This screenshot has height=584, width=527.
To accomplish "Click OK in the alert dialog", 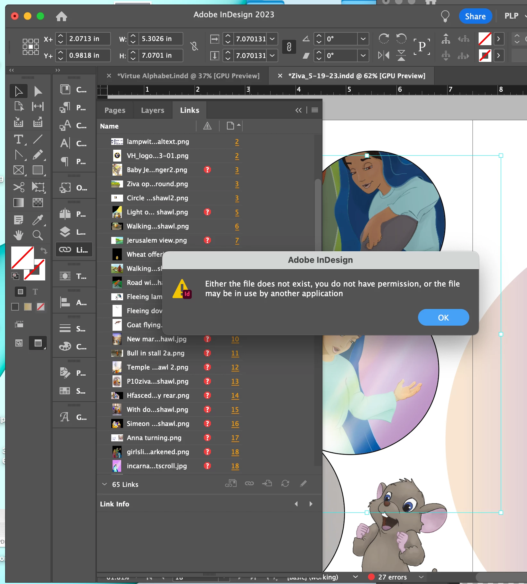I will coord(443,317).
